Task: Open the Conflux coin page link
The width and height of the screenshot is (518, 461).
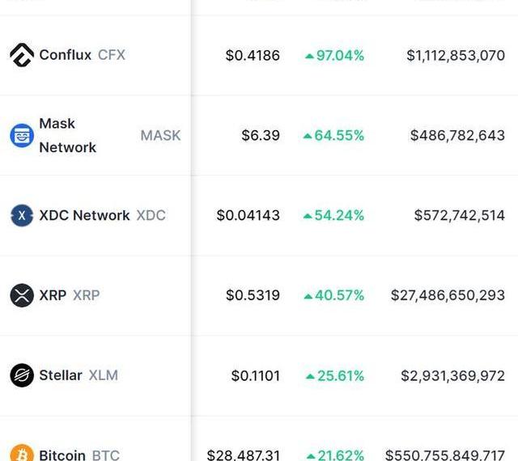Action: pyautogui.click(x=66, y=55)
